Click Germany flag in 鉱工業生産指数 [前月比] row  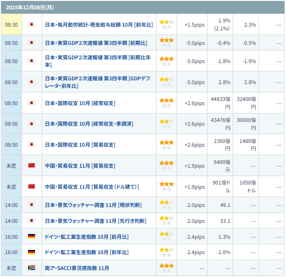click(31, 236)
